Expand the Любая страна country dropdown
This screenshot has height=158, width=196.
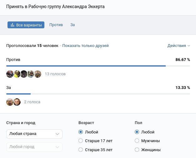pyautogui.click(x=34, y=134)
